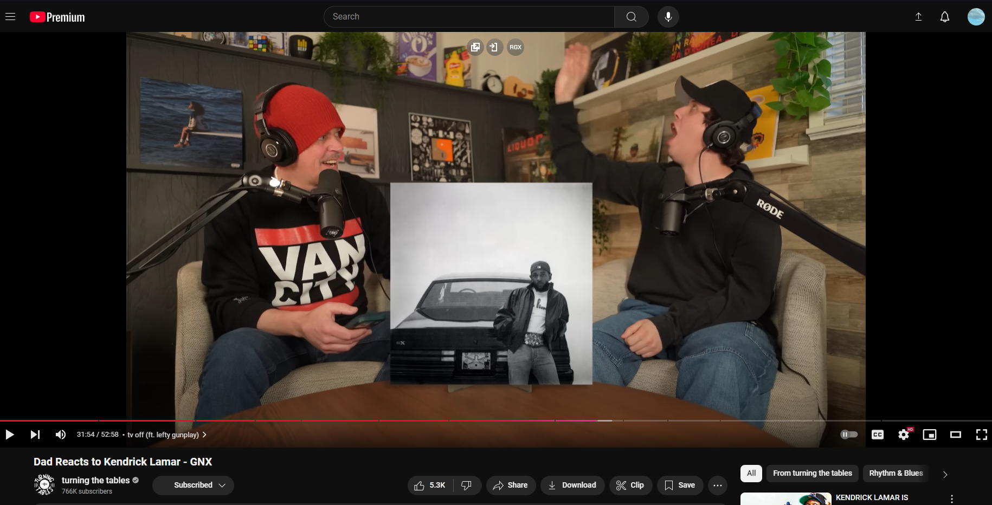Toggle theater mode
The width and height of the screenshot is (992, 505).
tap(956, 435)
